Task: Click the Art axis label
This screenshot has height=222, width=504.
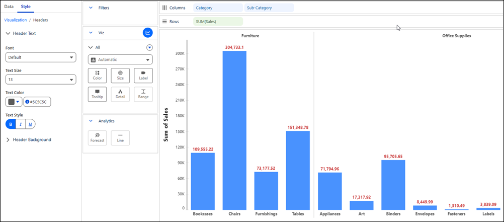Action: (362, 213)
